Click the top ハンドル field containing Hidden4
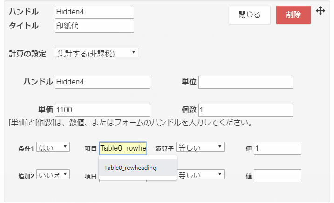 coord(94,12)
